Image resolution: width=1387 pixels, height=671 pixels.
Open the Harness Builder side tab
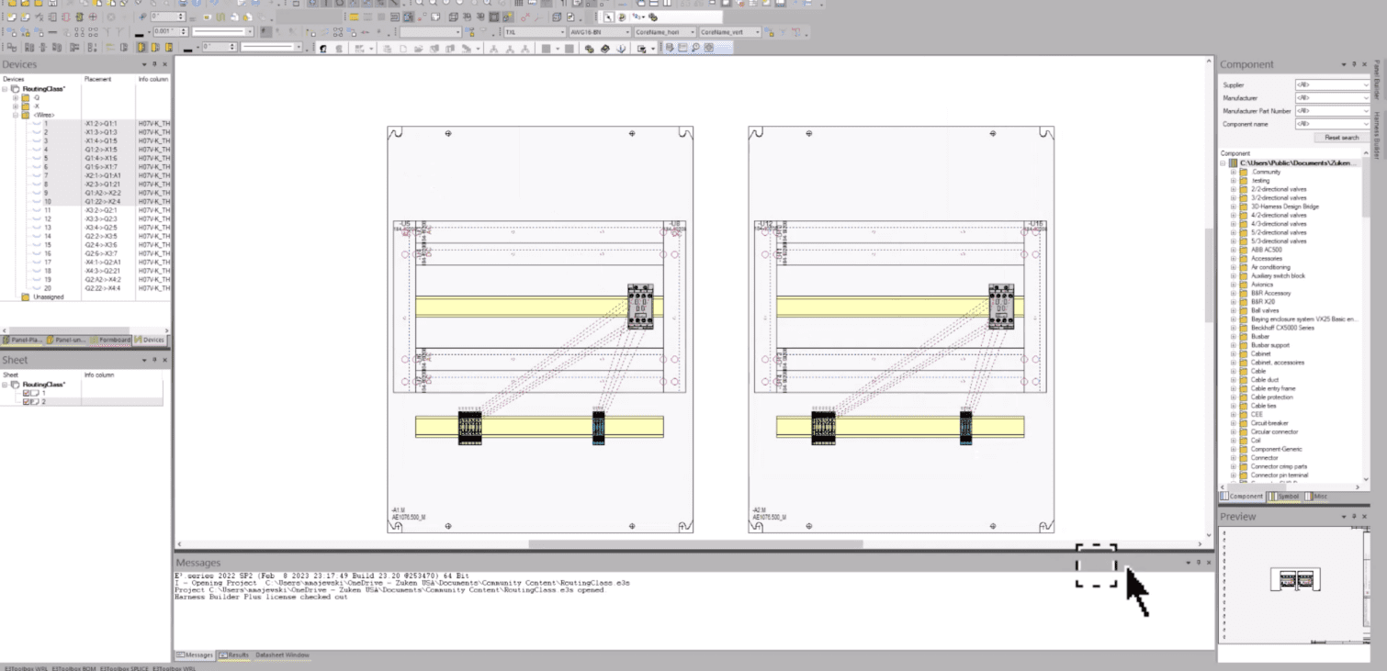tap(1377, 136)
